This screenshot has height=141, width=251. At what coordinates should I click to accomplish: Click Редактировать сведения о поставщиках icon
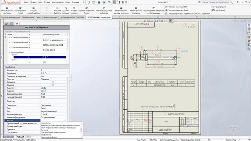(x=153, y=8)
